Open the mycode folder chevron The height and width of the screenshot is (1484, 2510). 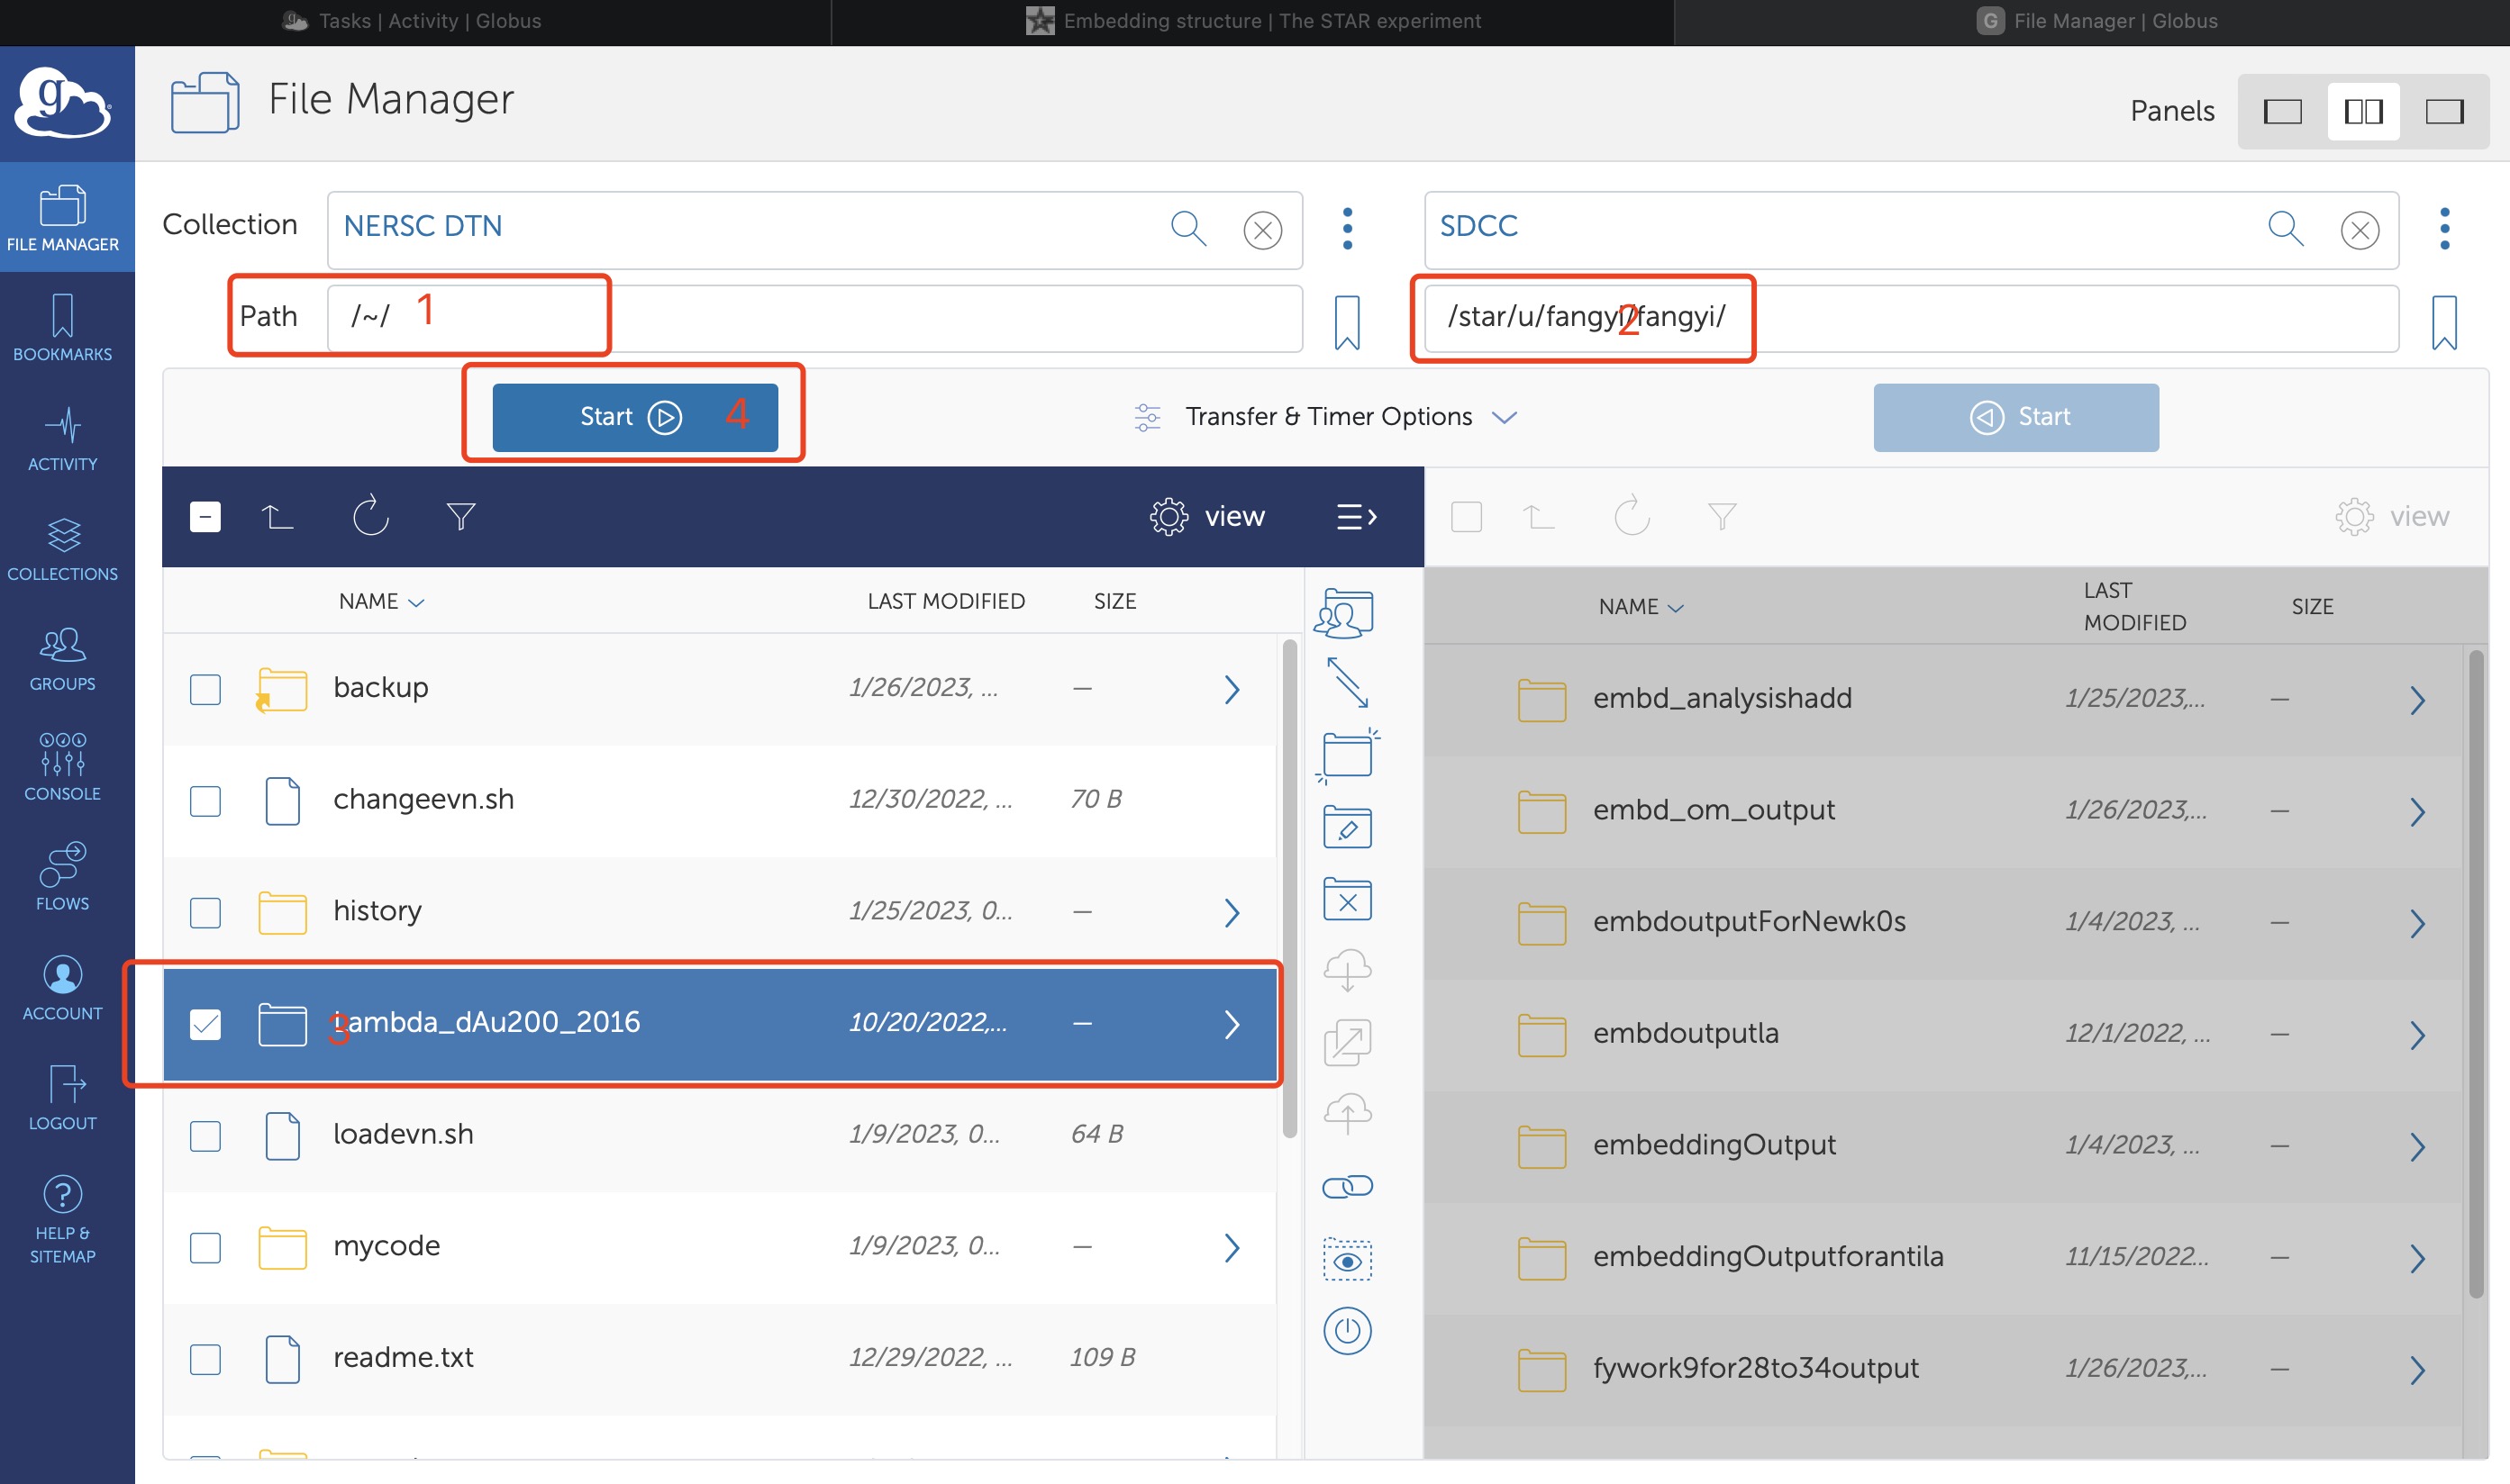pos(1232,1248)
